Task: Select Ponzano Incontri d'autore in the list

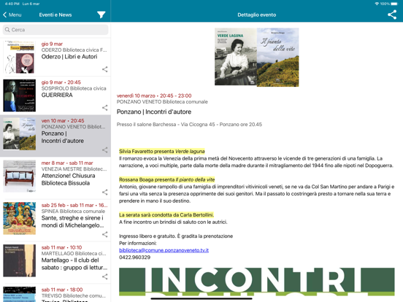Action: coord(55,136)
